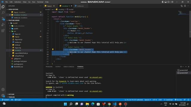This screenshot has width=191, height=107.
Task: Open the Run and Debug view
Action: (x=3, y=25)
